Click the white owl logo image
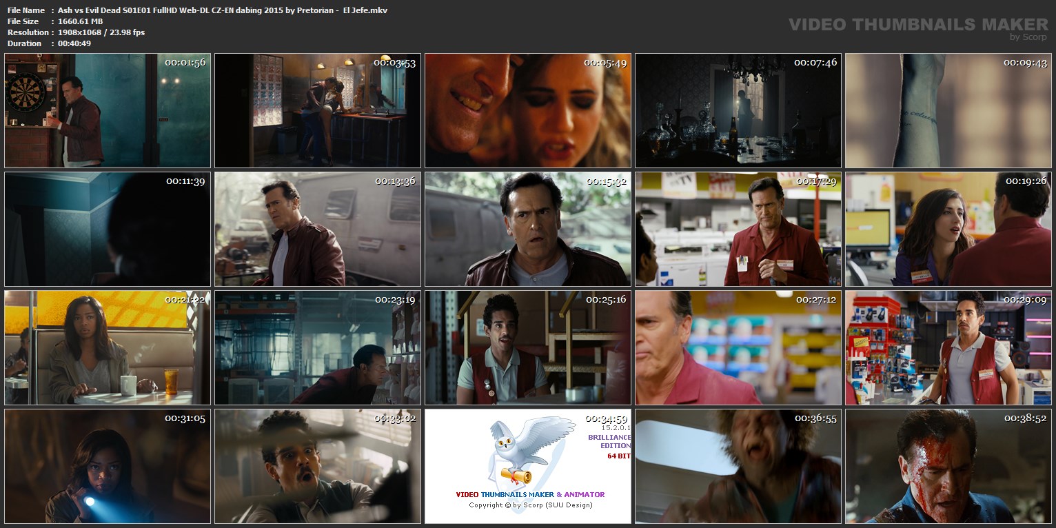 click(x=521, y=449)
